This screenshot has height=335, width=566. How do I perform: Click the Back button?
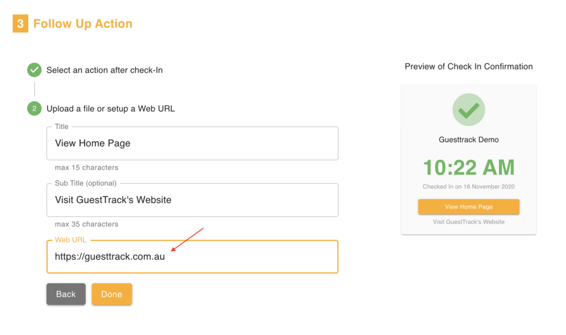click(66, 294)
